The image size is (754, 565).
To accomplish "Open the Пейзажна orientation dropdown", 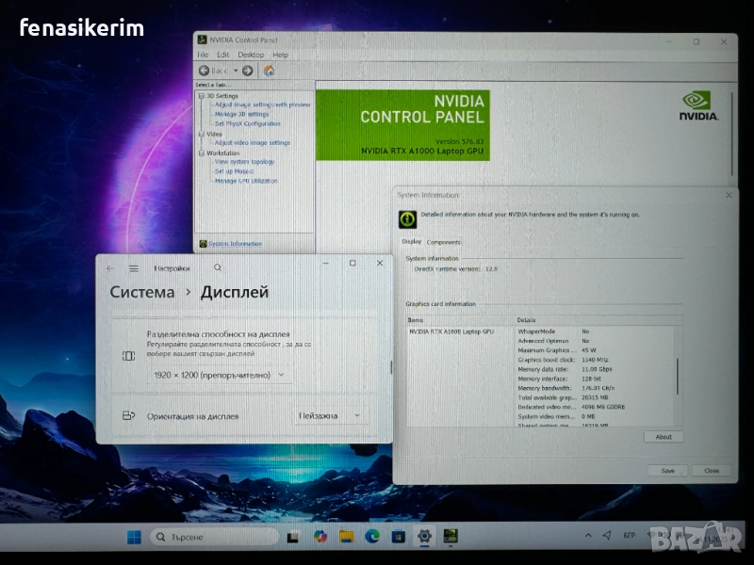I will click(x=328, y=415).
